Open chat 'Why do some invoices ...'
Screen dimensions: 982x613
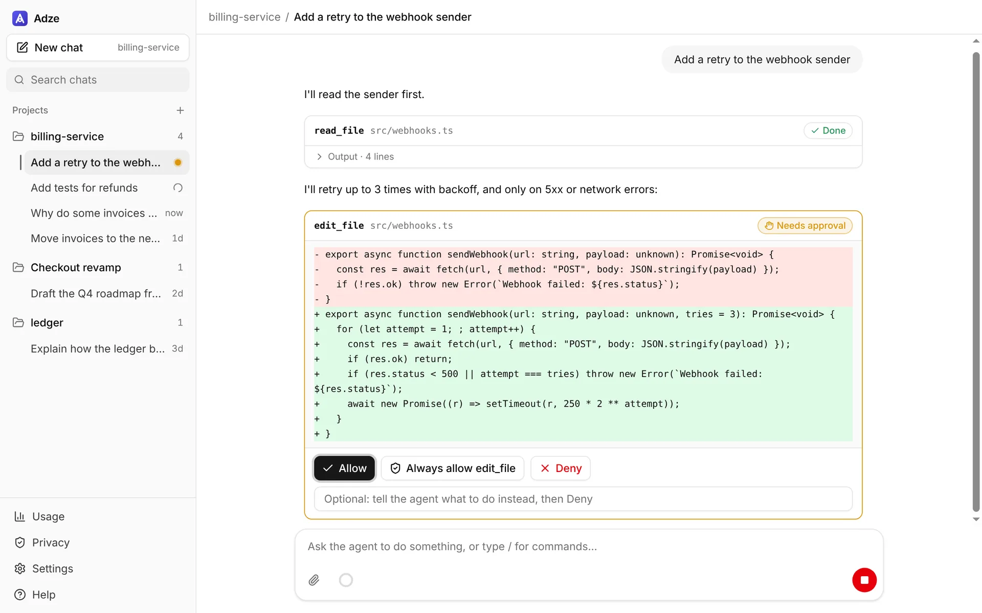[107, 213]
